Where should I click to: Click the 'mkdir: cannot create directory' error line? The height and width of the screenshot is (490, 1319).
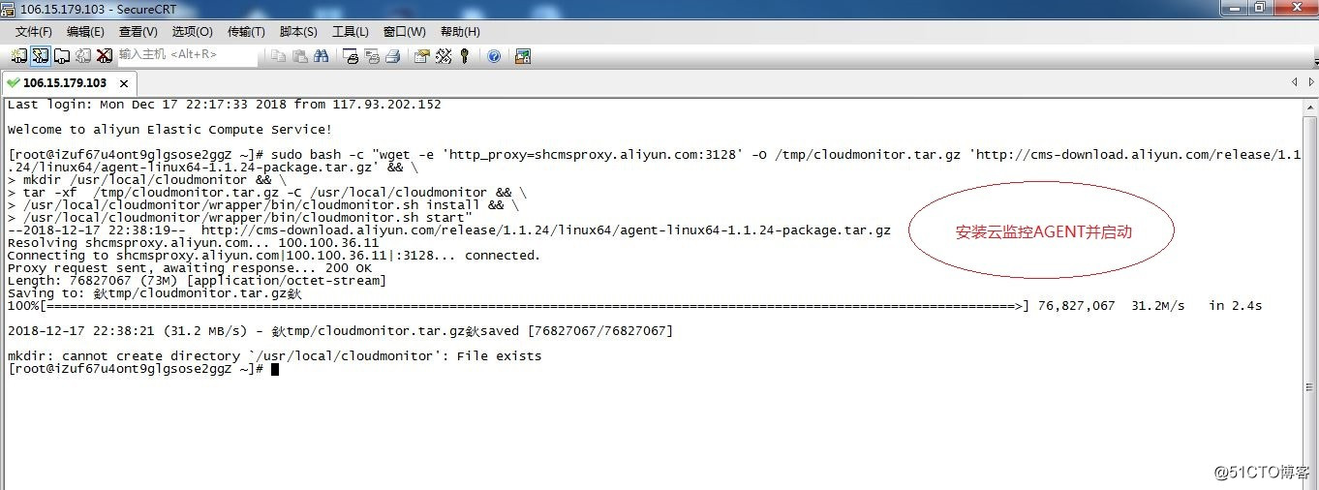pos(274,356)
